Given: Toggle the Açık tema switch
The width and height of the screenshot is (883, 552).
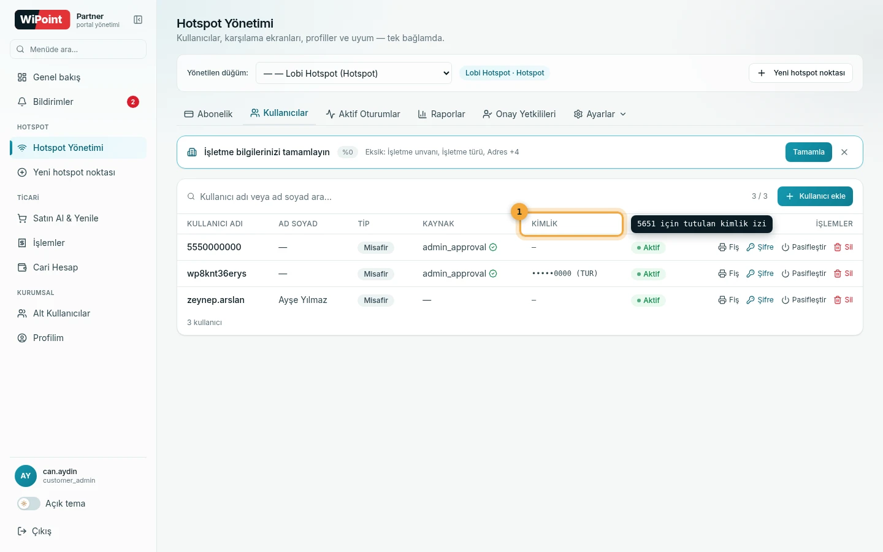Looking at the screenshot, I should [29, 504].
